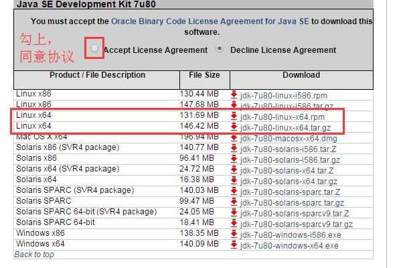
Task: Click the Solaris SPARC 64-bit (SVR4 package) cell
Action: 86,212
